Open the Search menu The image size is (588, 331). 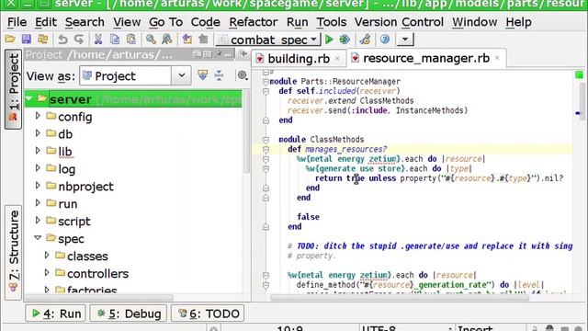click(85, 22)
